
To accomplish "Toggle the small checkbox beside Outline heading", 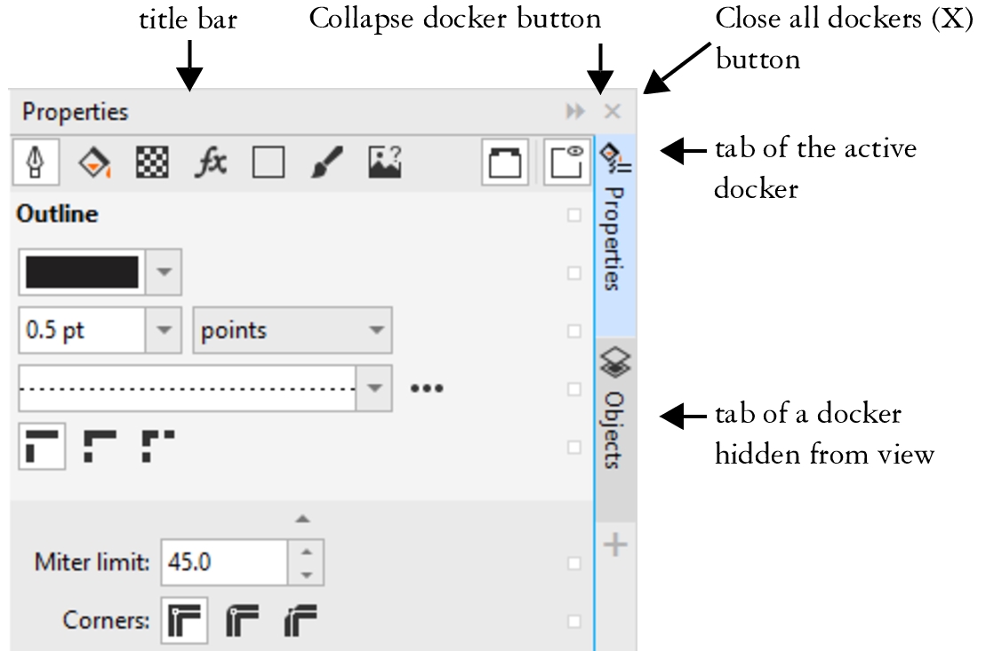I will [x=574, y=215].
